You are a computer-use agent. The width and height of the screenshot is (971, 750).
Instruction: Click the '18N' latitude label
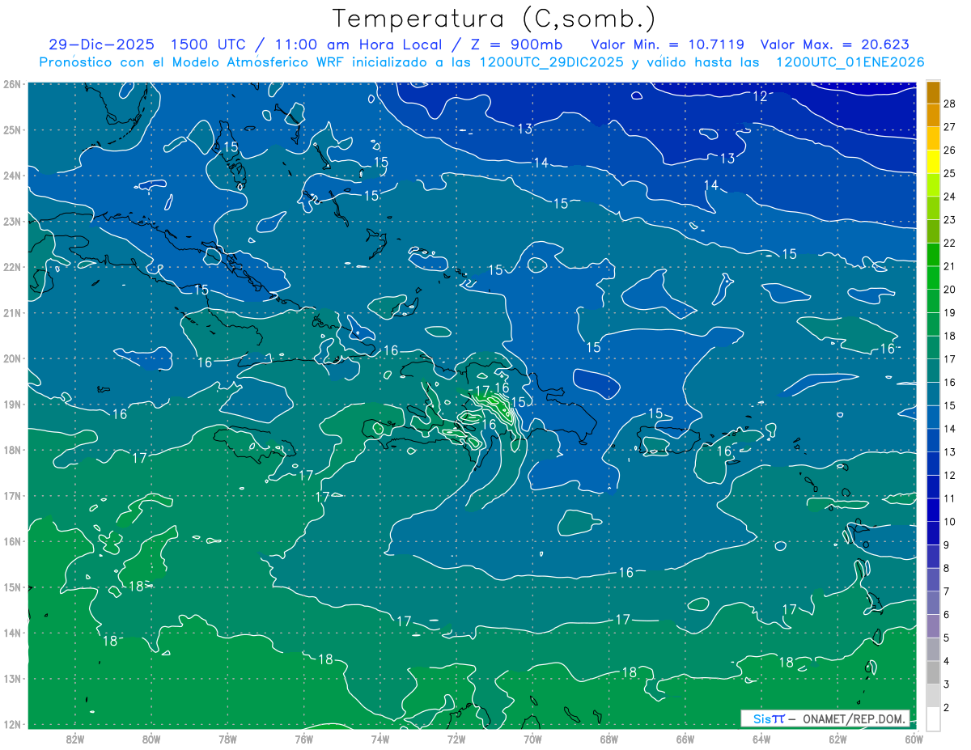tap(12, 450)
